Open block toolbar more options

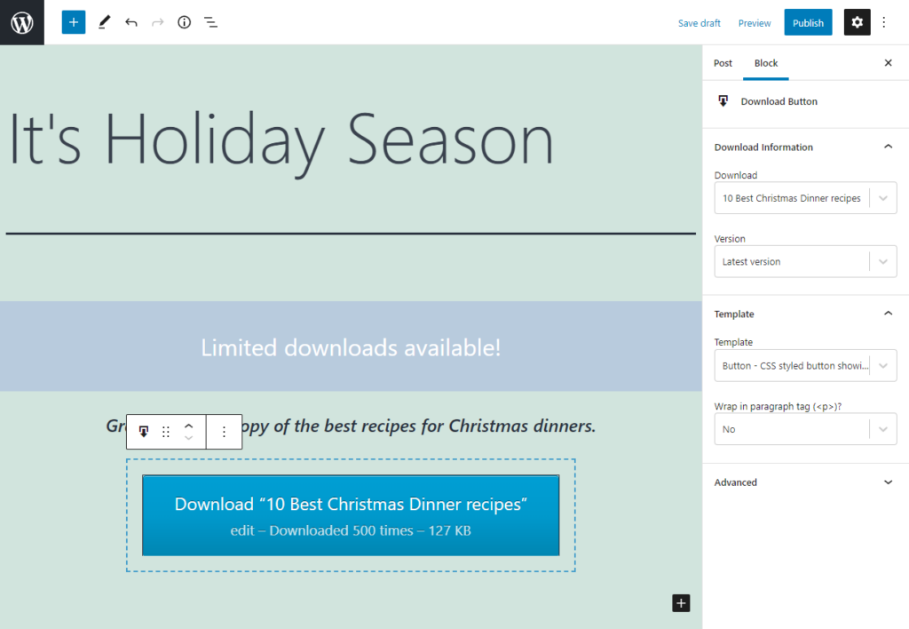[x=225, y=432]
